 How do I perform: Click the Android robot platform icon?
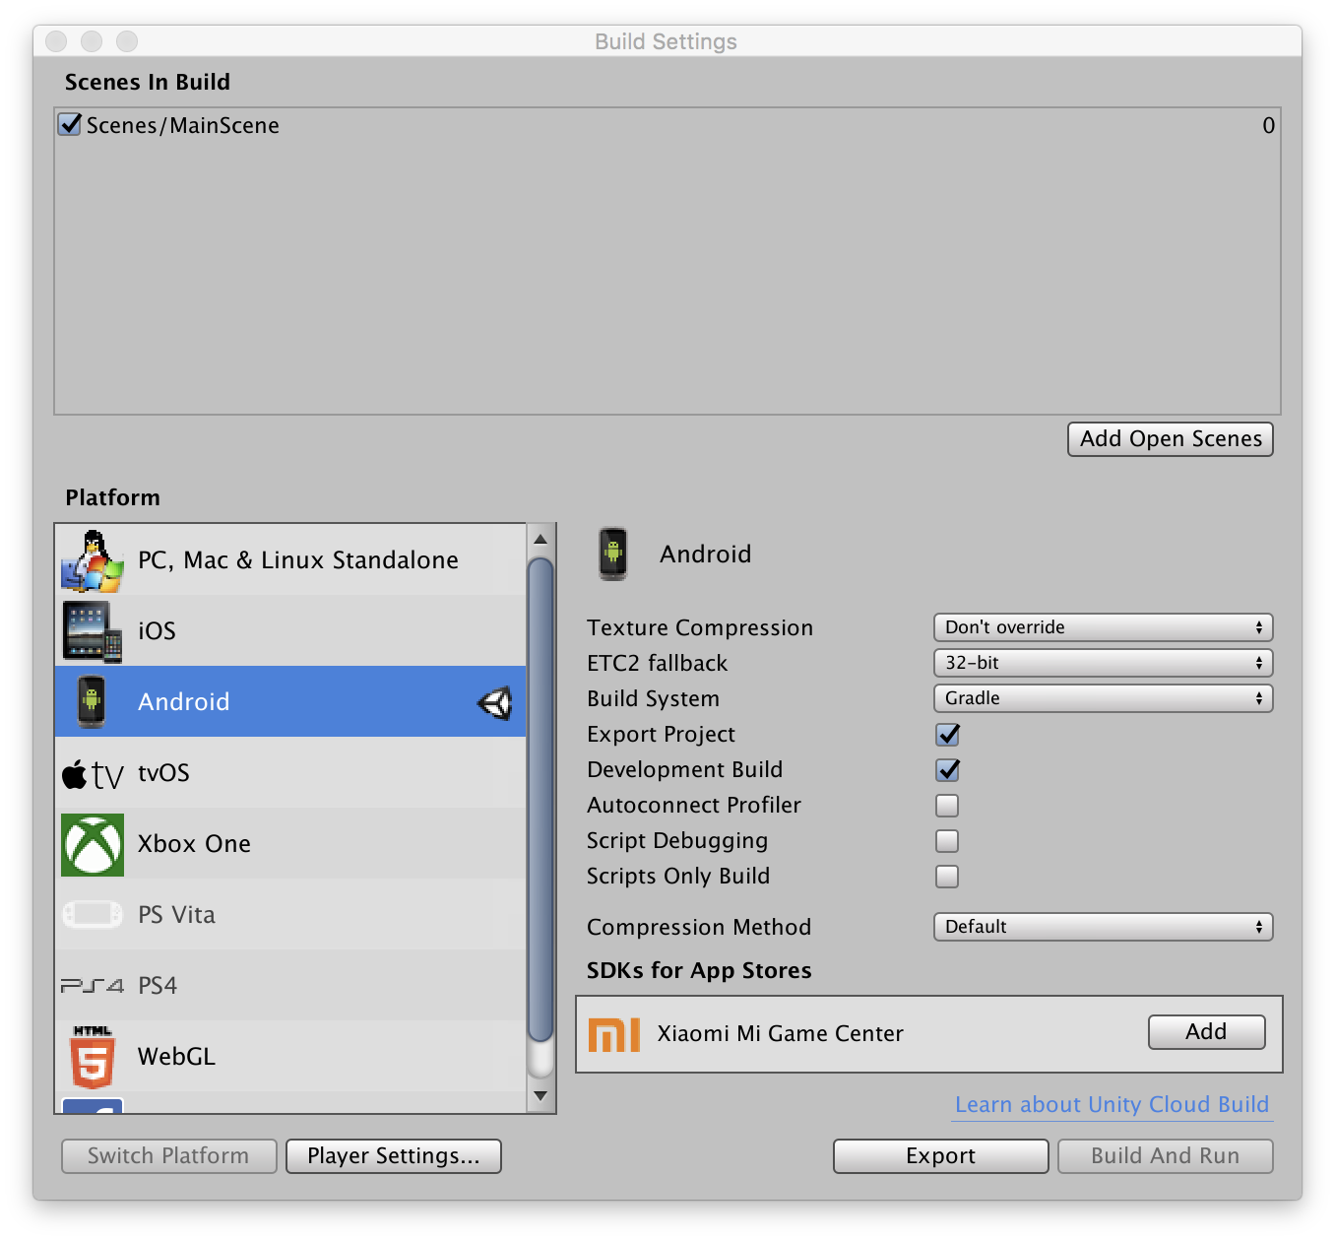92,701
